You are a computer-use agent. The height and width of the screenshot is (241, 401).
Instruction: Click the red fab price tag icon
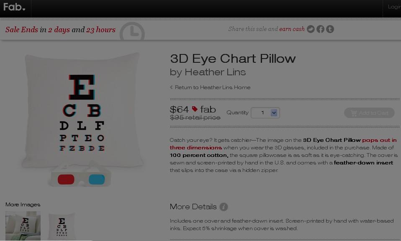(195, 109)
